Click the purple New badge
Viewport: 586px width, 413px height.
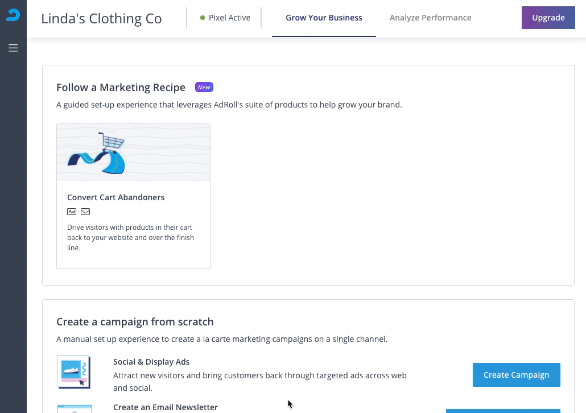click(x=204, y=87)
